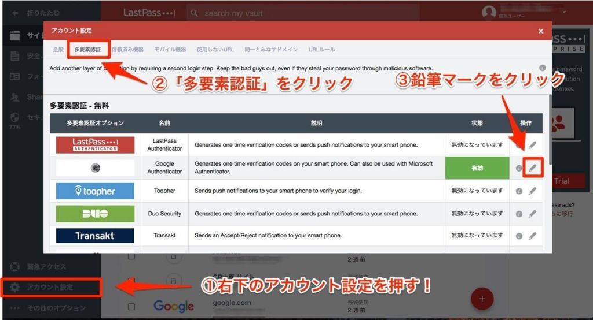
Task: Click the account settings gear icon
Action: point(14,287)
